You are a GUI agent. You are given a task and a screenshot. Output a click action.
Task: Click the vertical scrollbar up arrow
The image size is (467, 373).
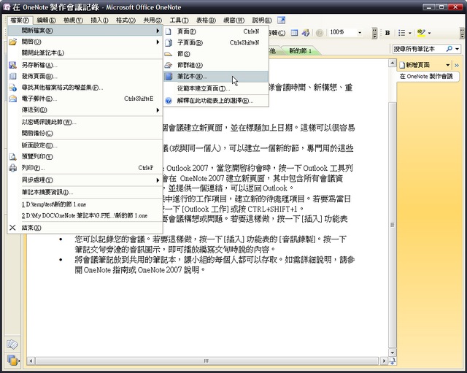tap(393, 63)
